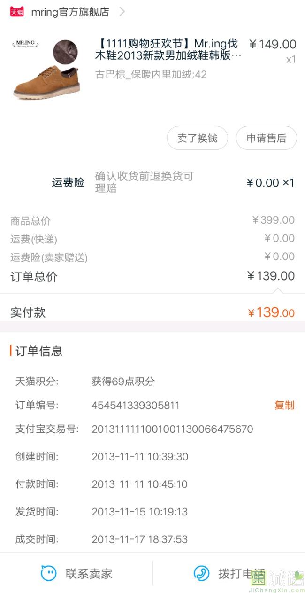Select the order number 454541339305811
305x593 pixels.
[x=136, y=406]
